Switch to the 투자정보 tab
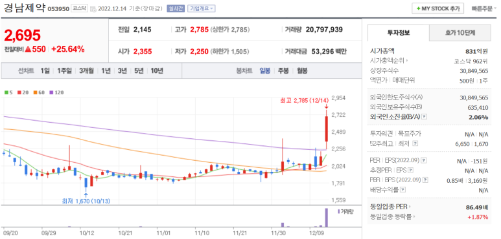501x239 pixels. click(399, 32)
